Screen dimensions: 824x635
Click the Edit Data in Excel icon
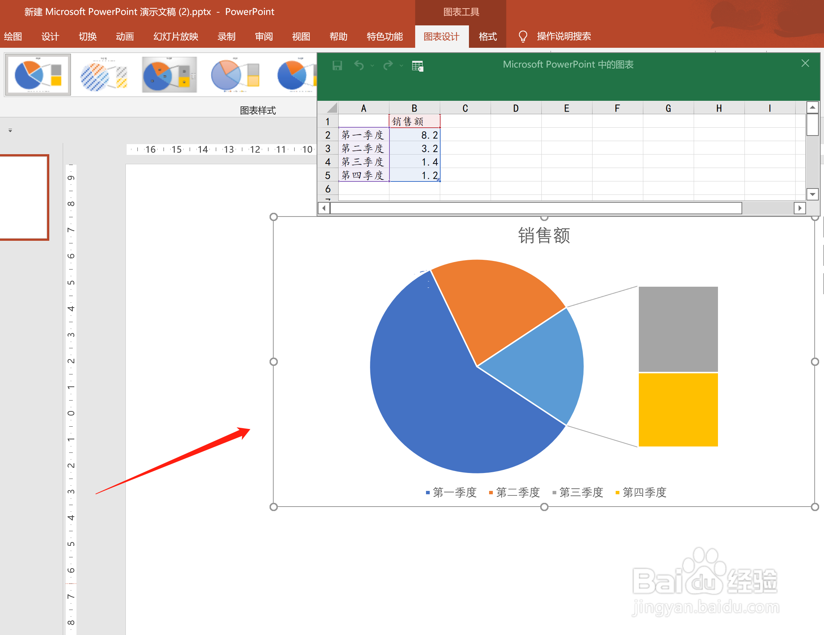417,66
